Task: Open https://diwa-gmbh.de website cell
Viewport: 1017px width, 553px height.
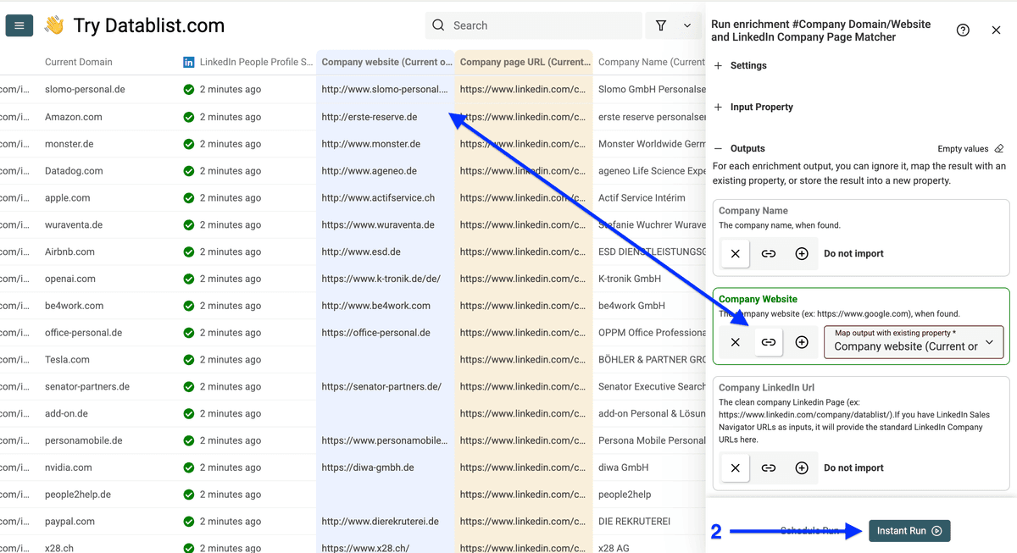Action: pyautogui.click(x=368, y=467)
